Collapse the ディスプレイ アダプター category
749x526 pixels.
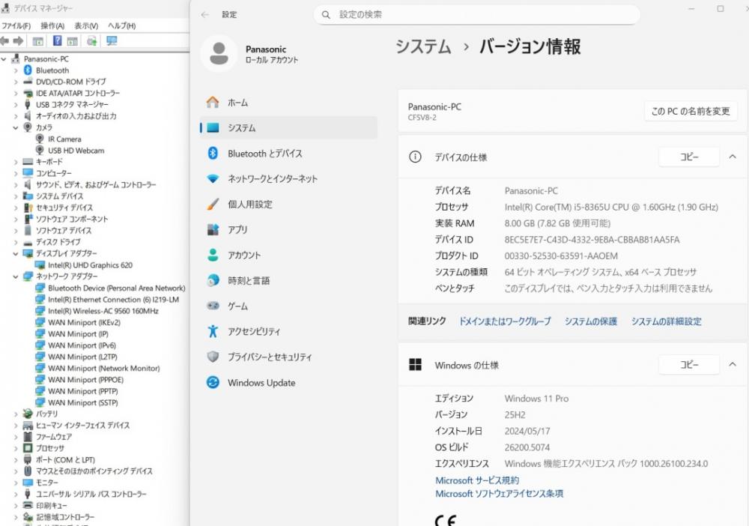tap(15, 254)
